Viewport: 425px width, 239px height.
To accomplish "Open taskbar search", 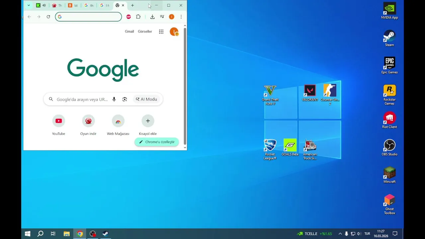I will click(x=40, y=234).
